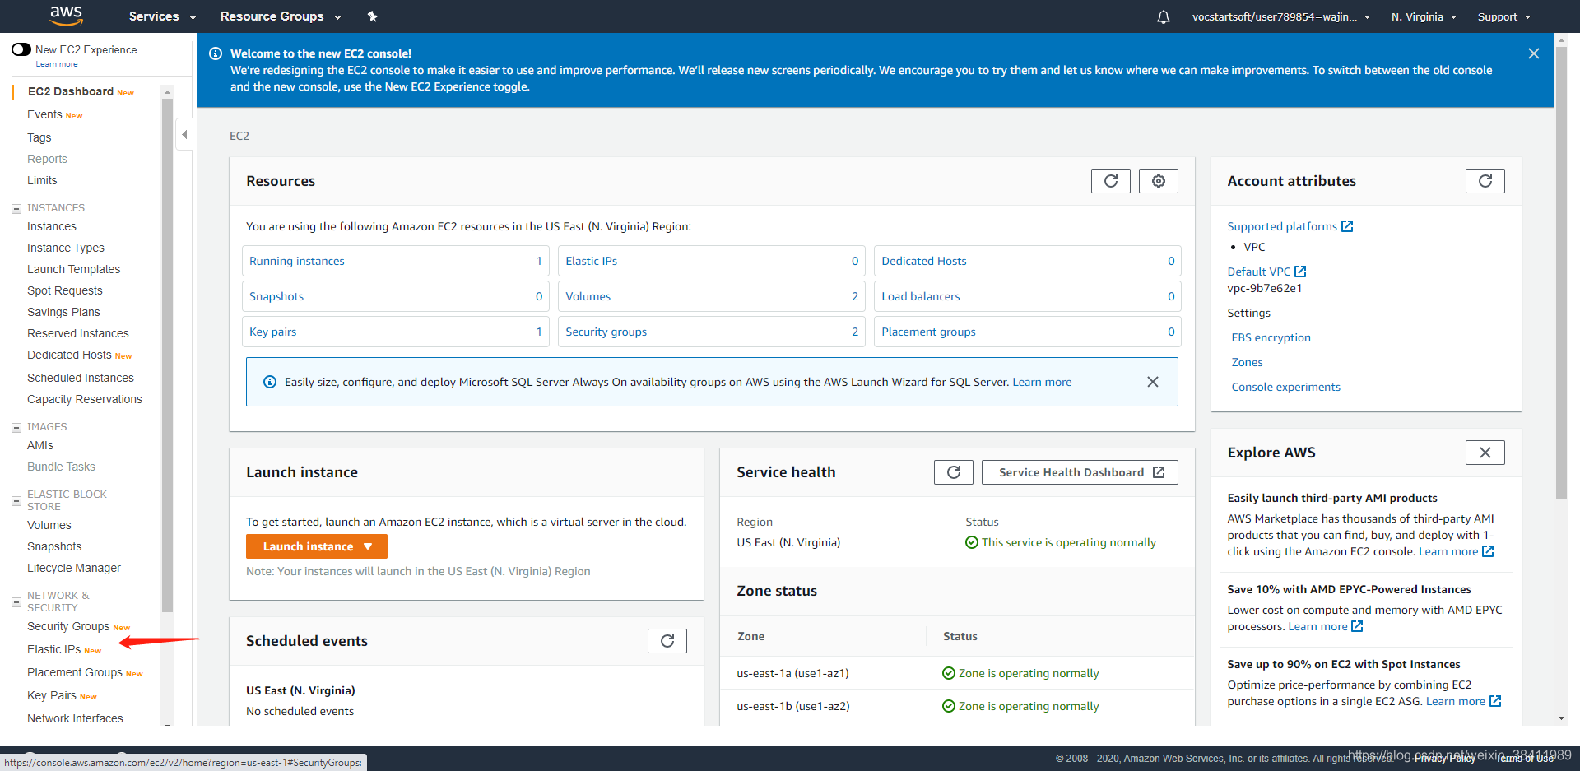
Task: Click the Dedicated Hosts resource card link
Action: (923, 261)
